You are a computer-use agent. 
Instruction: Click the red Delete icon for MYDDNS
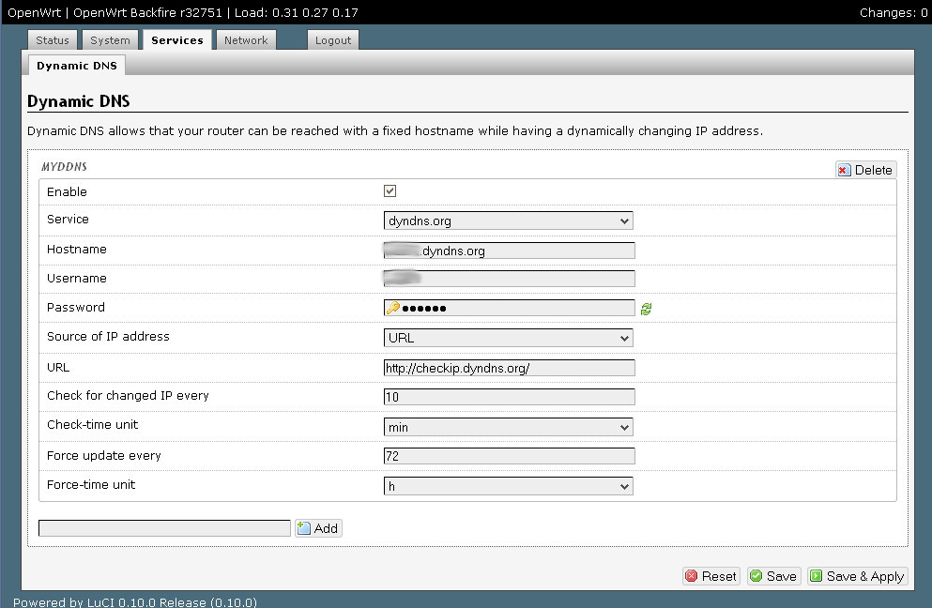[x=844, y=170]
